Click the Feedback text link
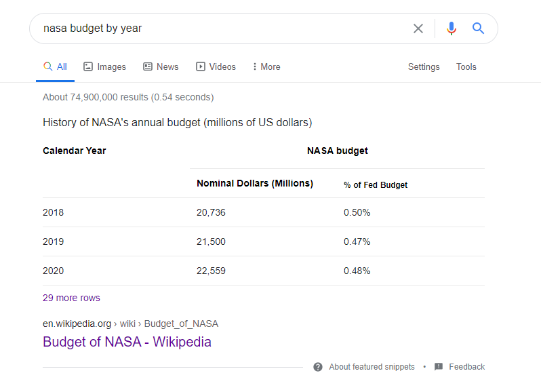 (466, 367)
